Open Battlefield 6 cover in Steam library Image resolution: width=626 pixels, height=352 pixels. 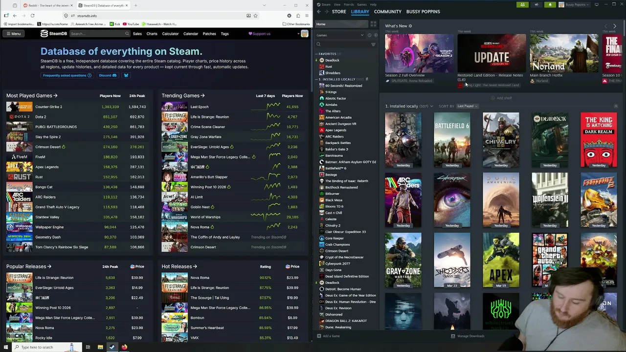point(452,140)
